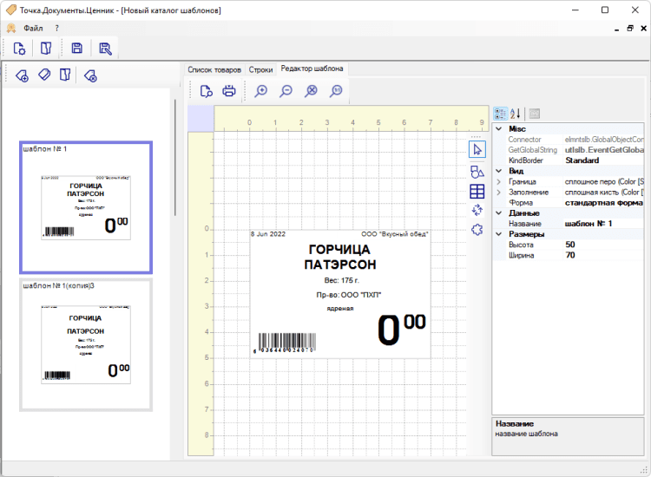Click the add template tag icon
Viewport: 651px width, 477px height.
coord(23,76)
